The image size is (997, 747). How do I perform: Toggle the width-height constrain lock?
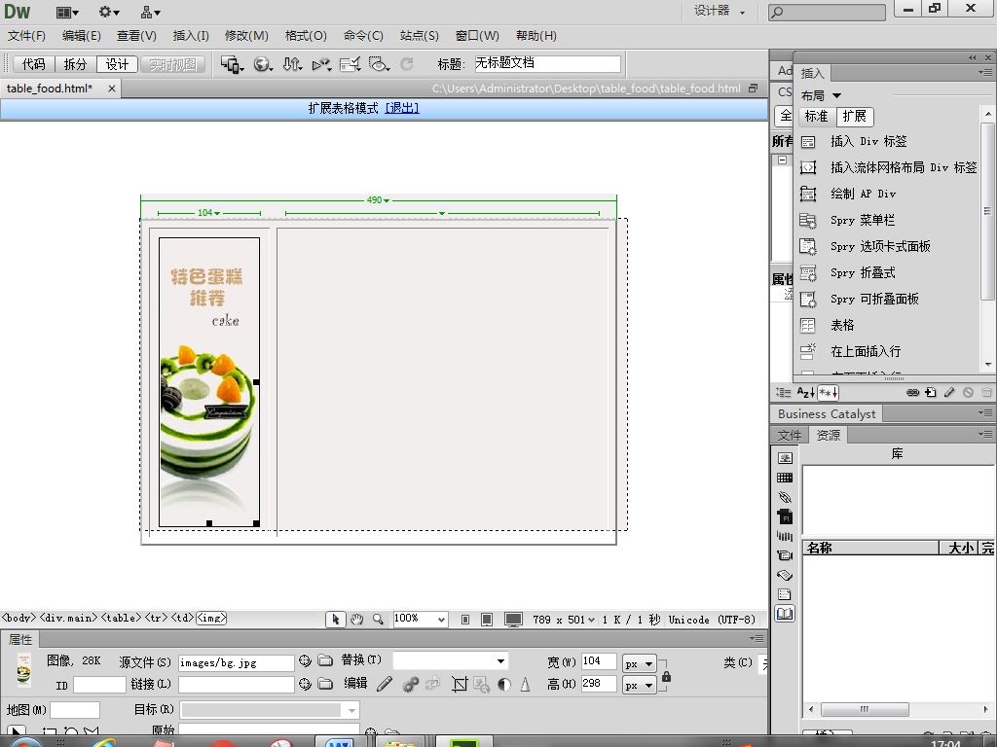point(666,675)
